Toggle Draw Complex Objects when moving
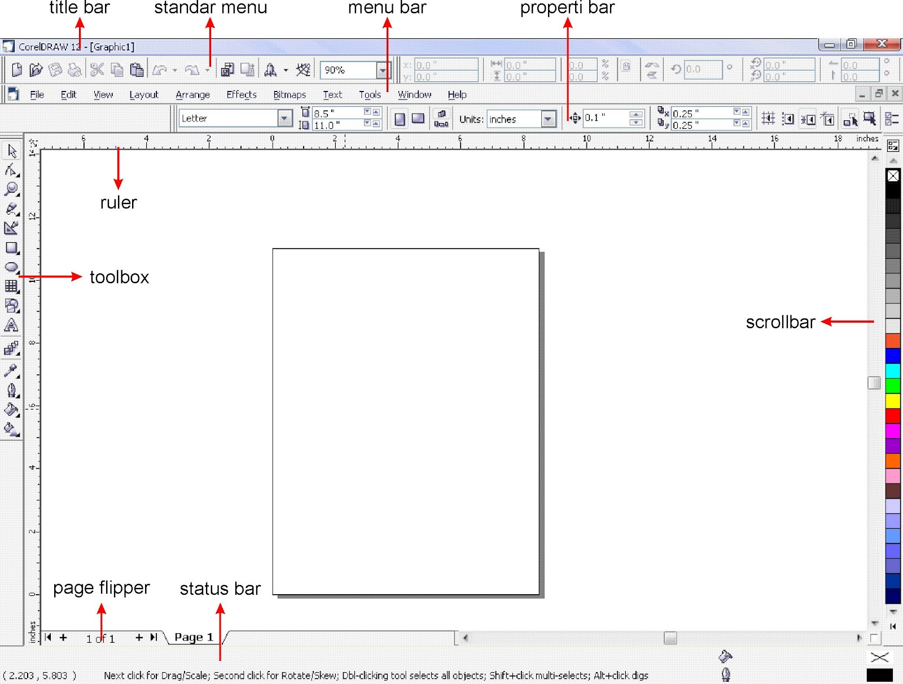 [850, 119]
